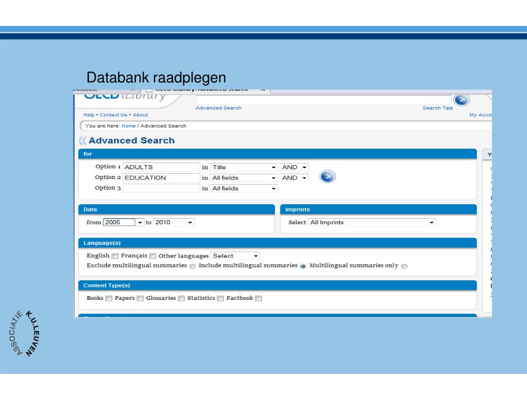
Task: Click the Option 2 text field containing EDUCATION
Action: tap(161, 178)
